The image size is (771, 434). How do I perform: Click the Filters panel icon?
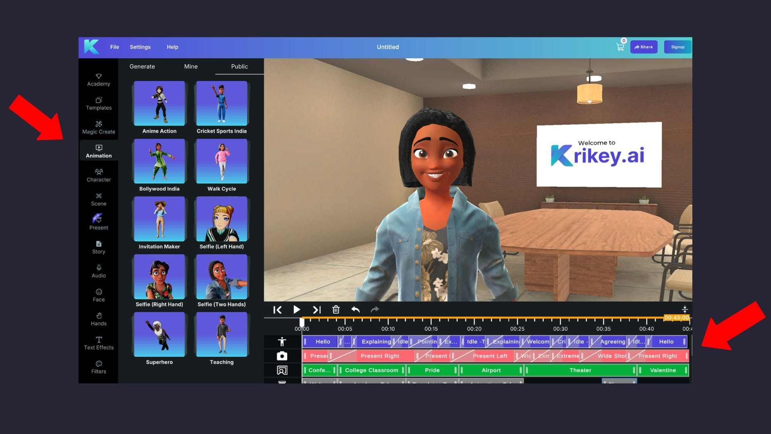(x=98, y=367)
